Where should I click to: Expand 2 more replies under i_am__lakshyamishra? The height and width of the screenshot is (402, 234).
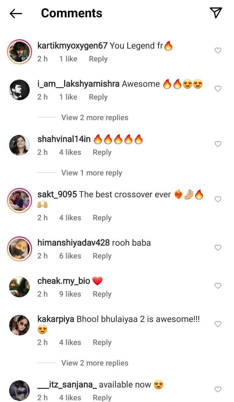tap(95, 117)
